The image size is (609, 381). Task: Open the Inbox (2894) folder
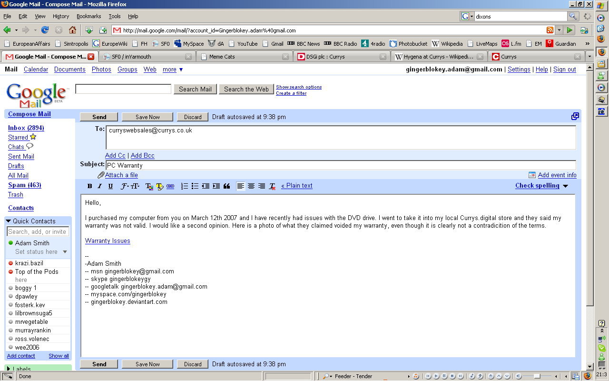click(x=26, y=128)
